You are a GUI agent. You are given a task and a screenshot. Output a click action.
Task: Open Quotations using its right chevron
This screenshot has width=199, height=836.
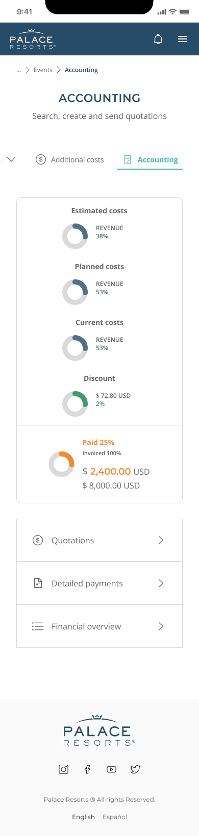coord(161,540)
